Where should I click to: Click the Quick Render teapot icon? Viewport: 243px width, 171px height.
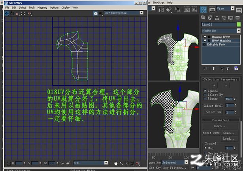(x=239, y=10)
